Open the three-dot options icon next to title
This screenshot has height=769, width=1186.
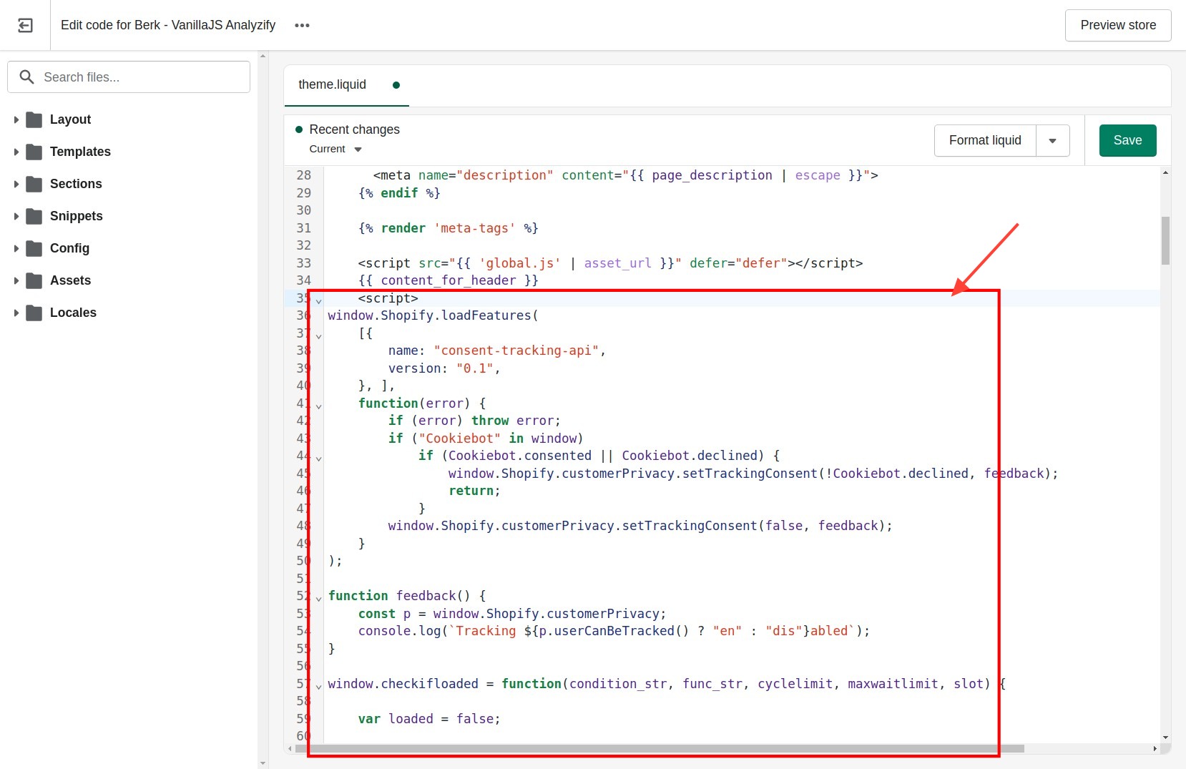coord(302,25)
